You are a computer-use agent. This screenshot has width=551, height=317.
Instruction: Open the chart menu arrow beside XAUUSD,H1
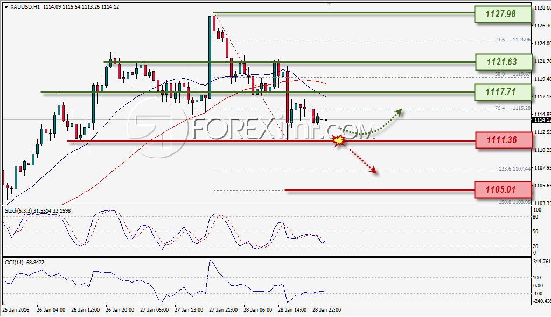(6, 6)
